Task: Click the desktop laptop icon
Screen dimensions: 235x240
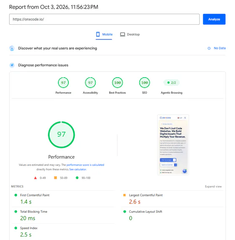Action: [123, 34]
